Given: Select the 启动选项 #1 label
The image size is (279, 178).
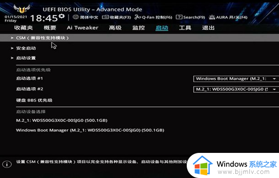Looking at the screenshot, I should 30,79.
